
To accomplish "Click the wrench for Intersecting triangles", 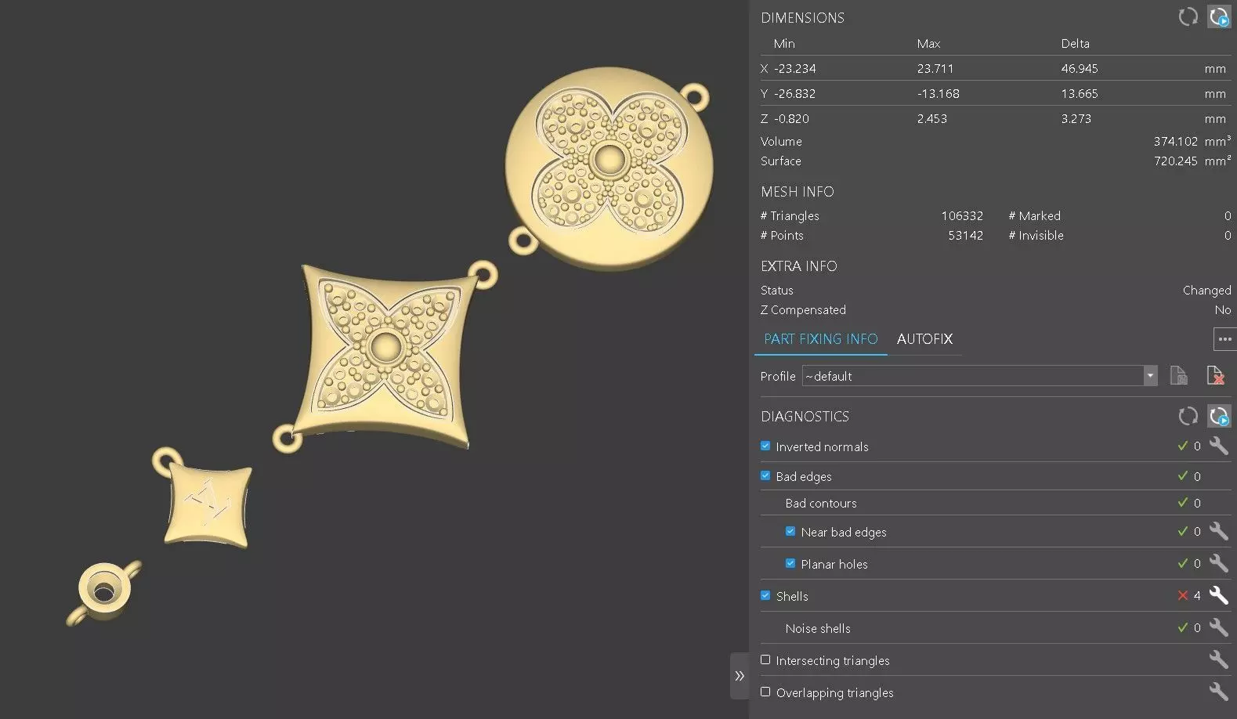I will click(x=1218, y=659).
